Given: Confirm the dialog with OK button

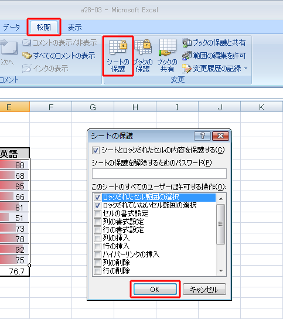Looking at the screenshot, I should pyautogui.click(x=155, y=289).
